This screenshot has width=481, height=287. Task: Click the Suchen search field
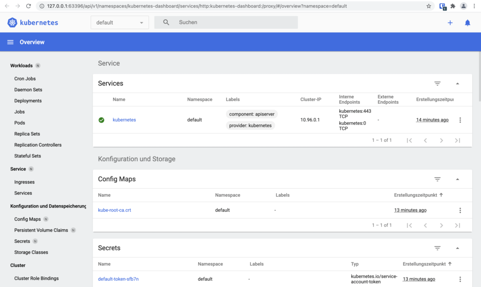(x=226, y=23)
